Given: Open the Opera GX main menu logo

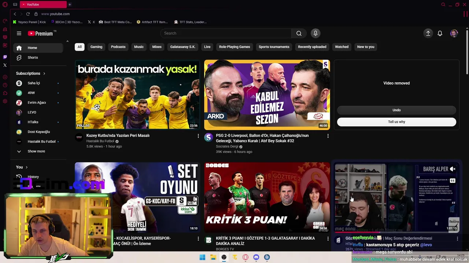Looking at the screenshot, I should coord(5,4).
